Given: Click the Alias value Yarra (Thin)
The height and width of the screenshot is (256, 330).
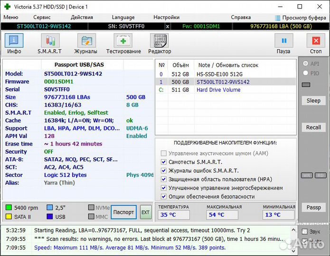Looking at the screenshot, I should (x=59, y=183).
